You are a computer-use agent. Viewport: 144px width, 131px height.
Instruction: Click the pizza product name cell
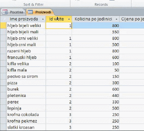pyautogui.click(x=26, y=83)
